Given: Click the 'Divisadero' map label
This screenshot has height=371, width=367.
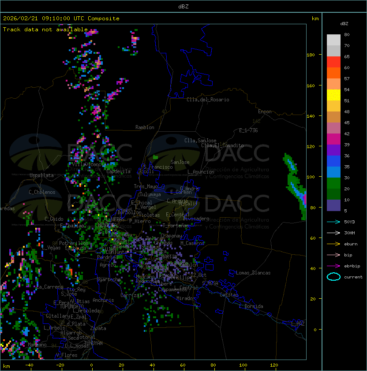Looking at the screenshot, I should pyautogui.click(x=196, y=219).
